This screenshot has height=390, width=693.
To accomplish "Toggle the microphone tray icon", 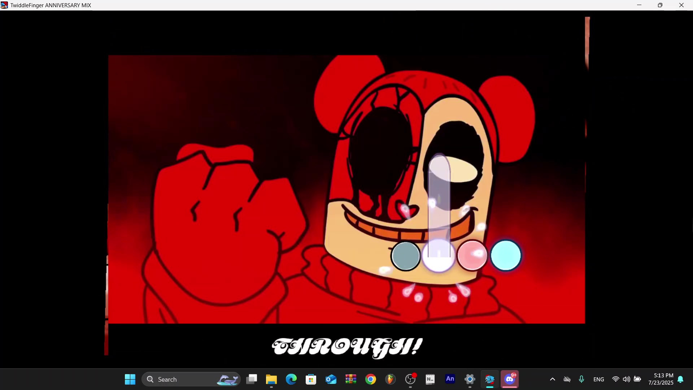I will point(581,379).
